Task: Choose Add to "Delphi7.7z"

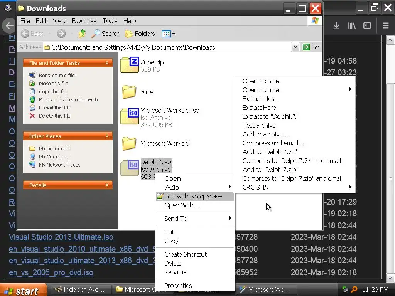Action: 294,152
